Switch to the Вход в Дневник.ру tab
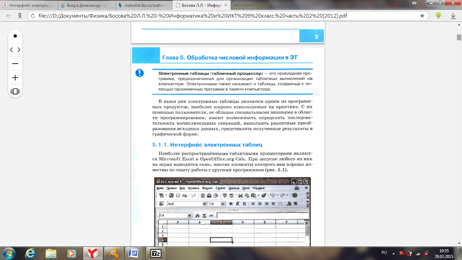This screenshot has width=462, height=260. pyautogui.click(x=87, y=5)
